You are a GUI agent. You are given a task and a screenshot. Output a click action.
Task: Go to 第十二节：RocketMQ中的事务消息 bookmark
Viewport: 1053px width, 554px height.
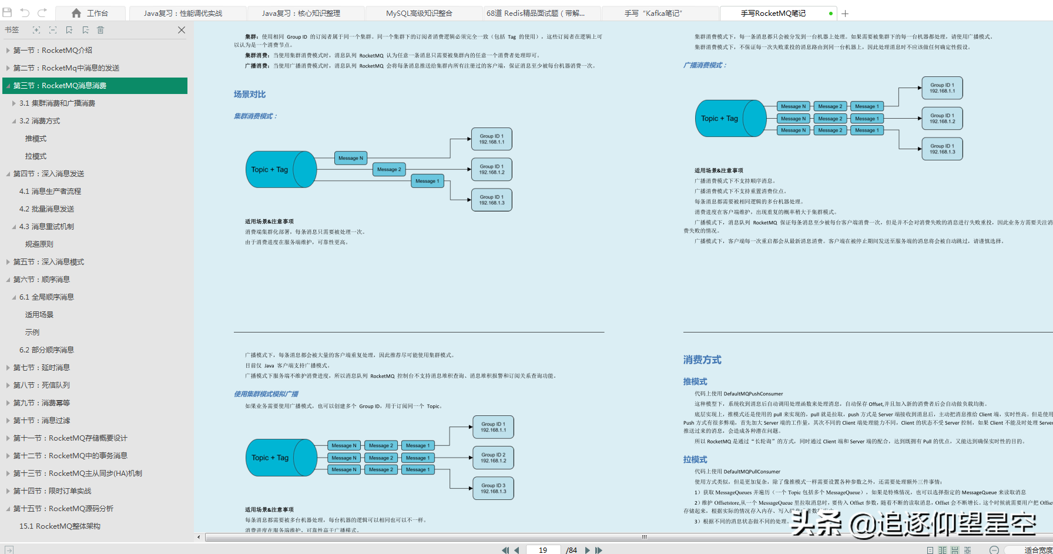[71, 456]
